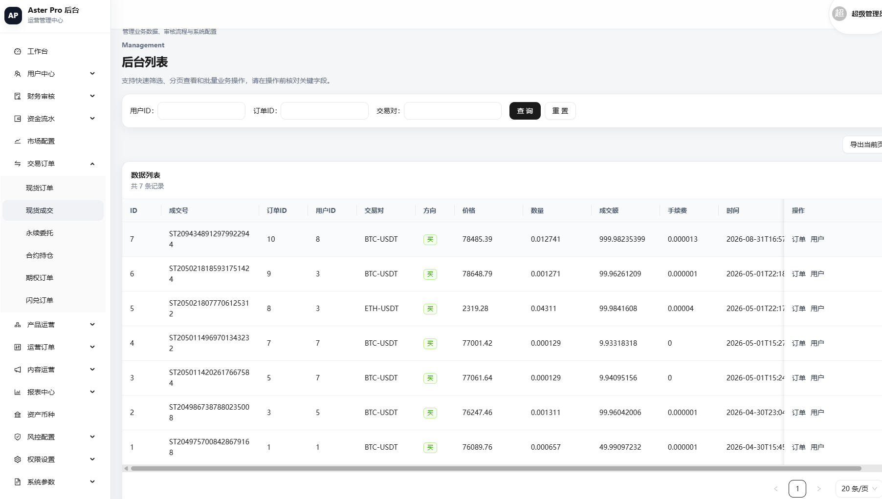Click the 报表中心 bar chart icon
882x499 pixels.
click(18, 392)
